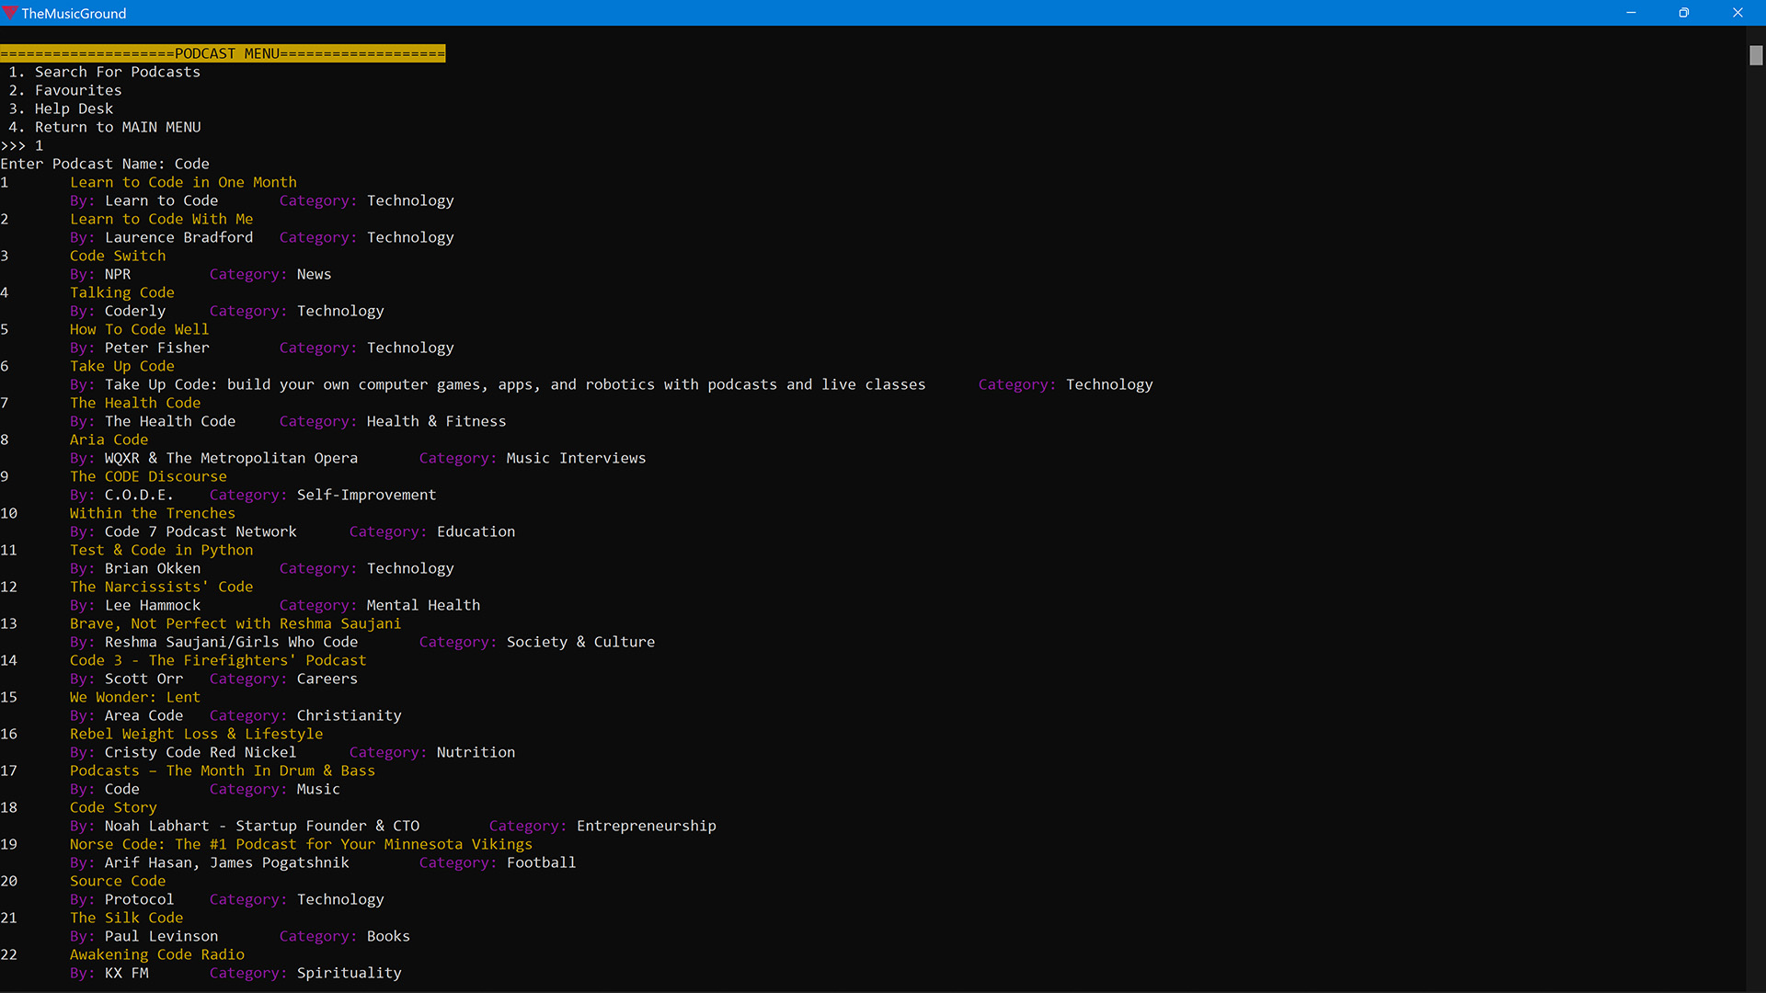Click category value 'Entrepreneurship'
This screenshot has width=1766, height=993.
(x=646, y=826)
